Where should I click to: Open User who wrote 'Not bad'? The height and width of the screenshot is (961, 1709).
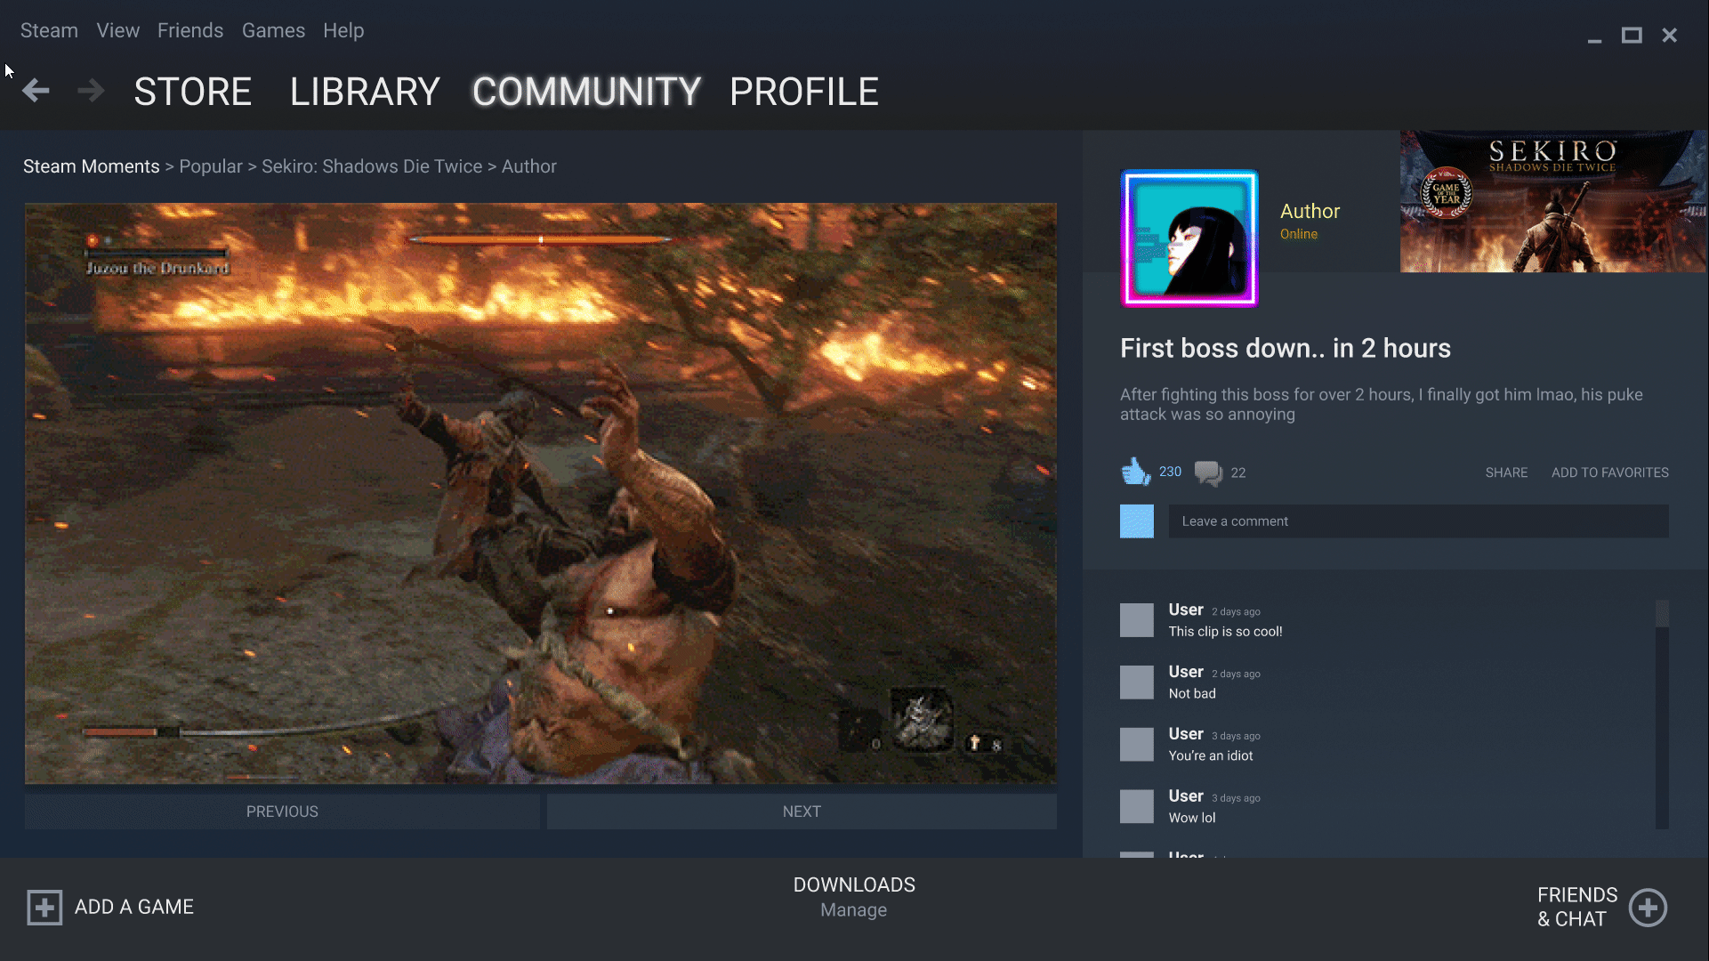click(x=1186, y=672)
